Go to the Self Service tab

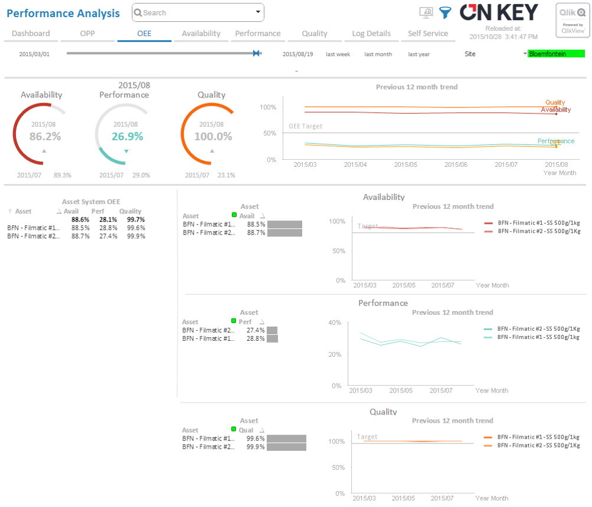tap(428, 34)
